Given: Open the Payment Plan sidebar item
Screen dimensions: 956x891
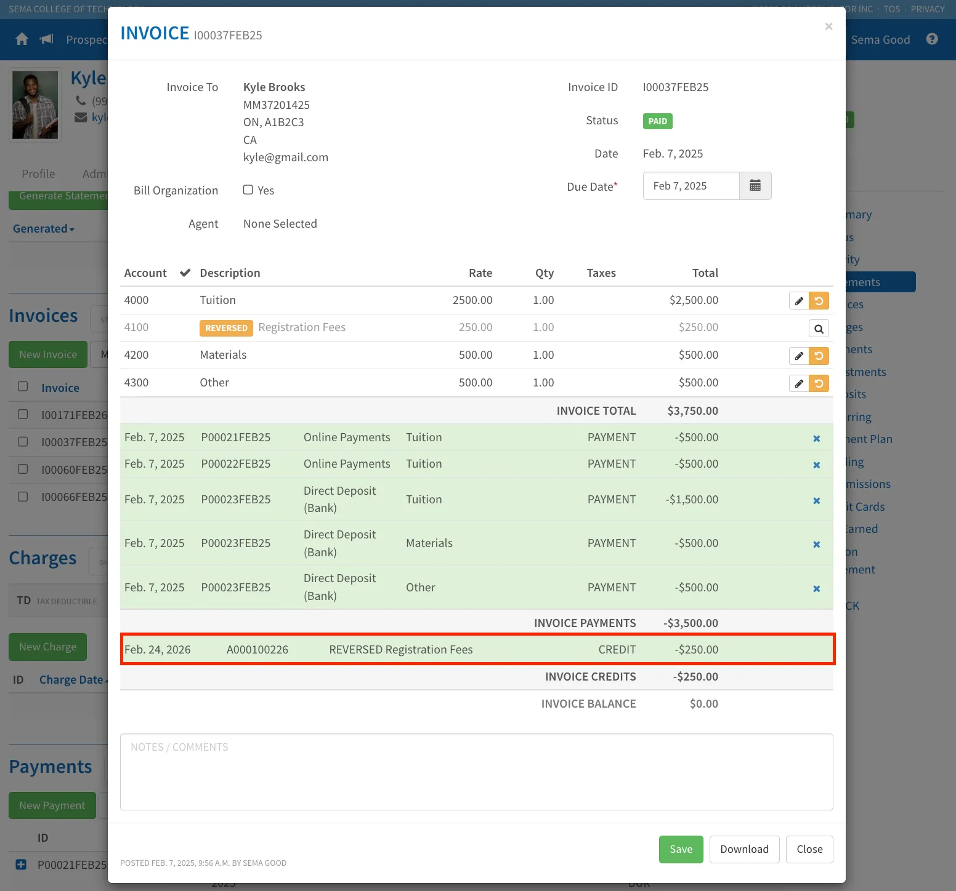Looking at the screenshot, I should tap(869, 439).
